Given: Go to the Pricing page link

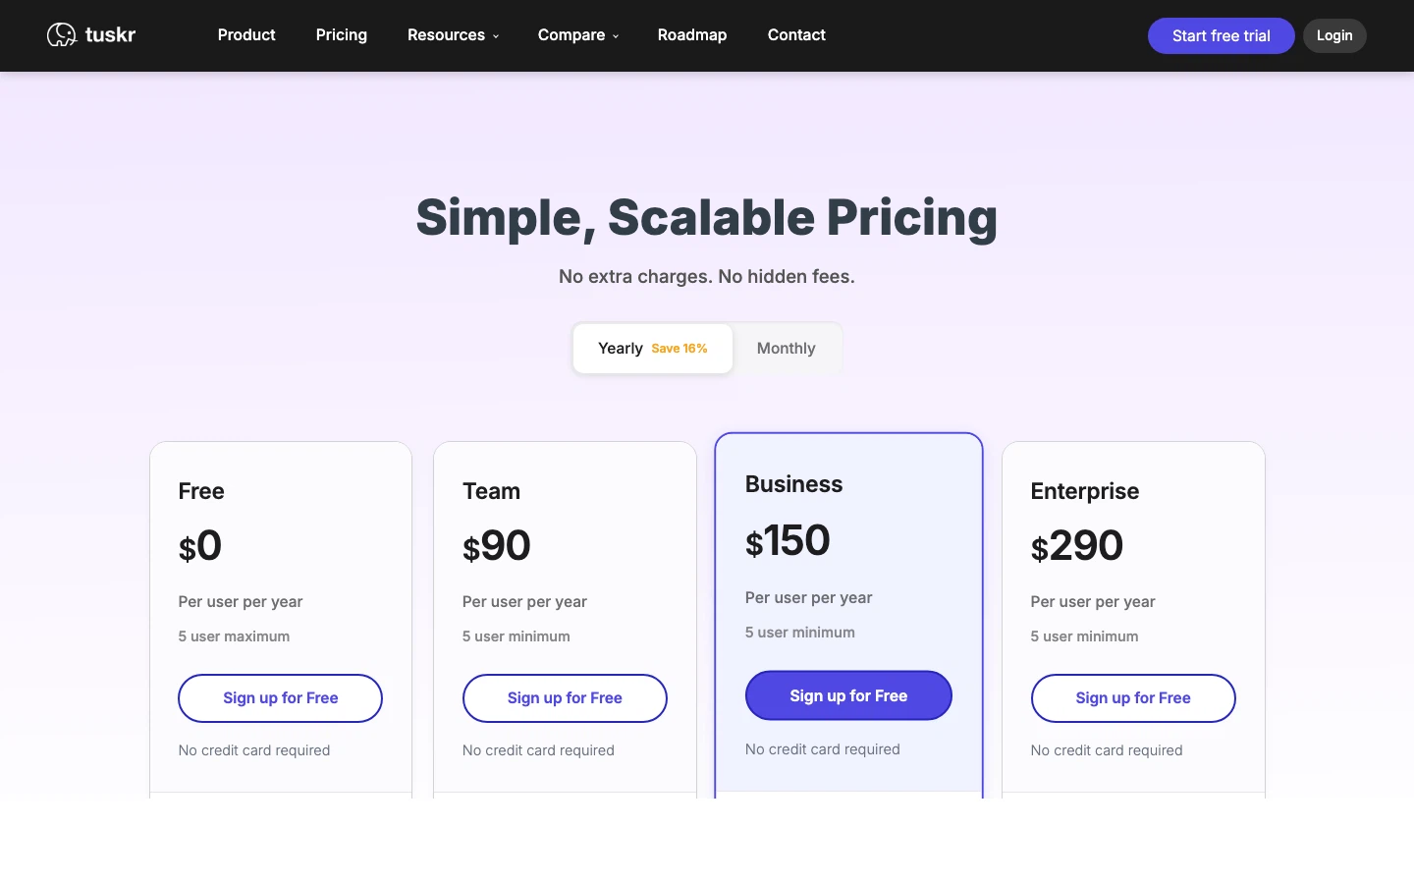Looking at the screenshot, I should (342, 35).
